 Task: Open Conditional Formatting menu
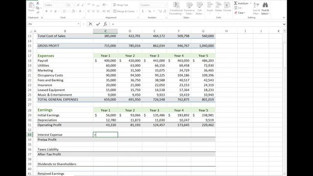click(x=176, y=8)
